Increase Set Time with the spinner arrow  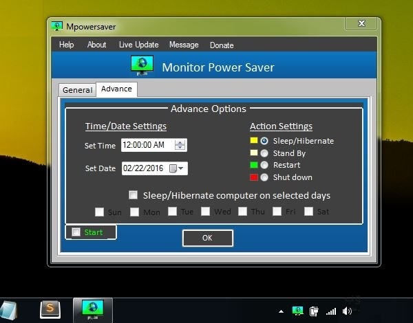(180, 142)
